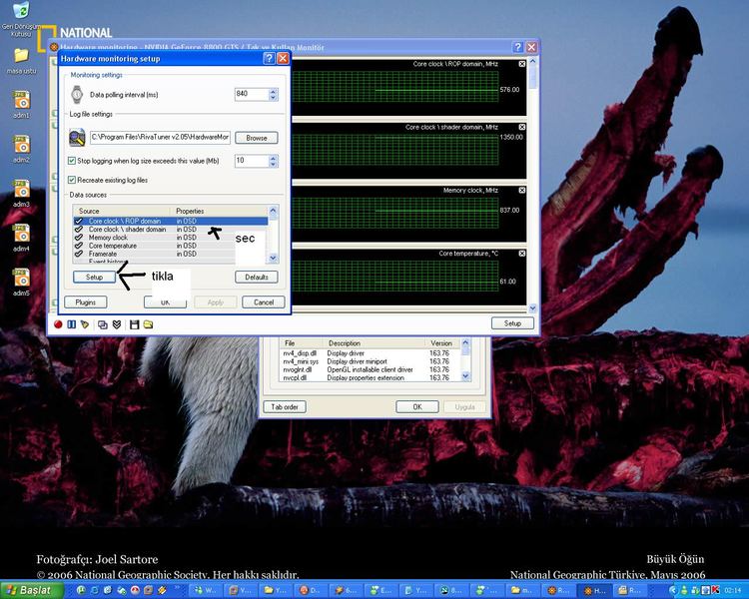The image size is (749, 599).
Task: Click the overlapping windows toolbar icon
Action: 102,324
